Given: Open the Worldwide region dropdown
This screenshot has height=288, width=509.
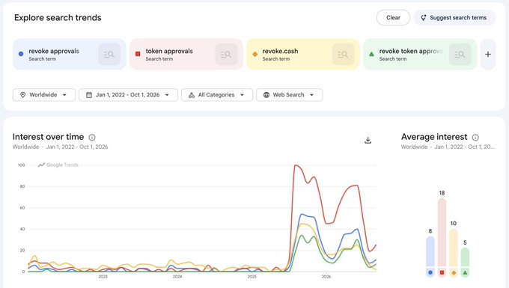Looking at the screenshot, I should pyautogui.click(x=44, y=95).
